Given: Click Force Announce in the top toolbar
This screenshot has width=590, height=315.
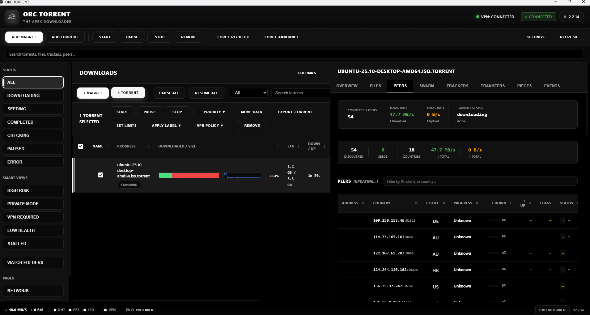Looking at the screenshot, I should pyautogui.click(x=282, y=37).
